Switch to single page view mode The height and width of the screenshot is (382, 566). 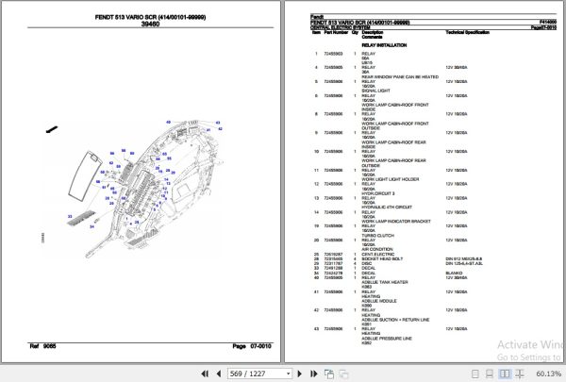pos(475,374)
